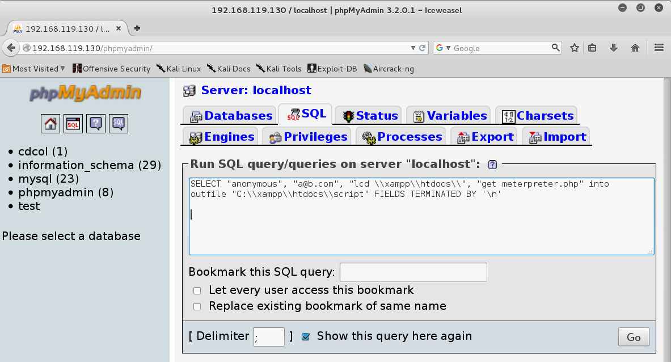This screenshot has height=362, width=671.
Task: Open the Privileges tab
Action: (x=307, y=137)
